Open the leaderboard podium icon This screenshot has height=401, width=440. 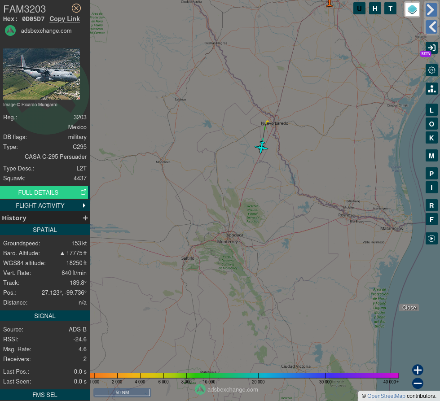point(431,89)
